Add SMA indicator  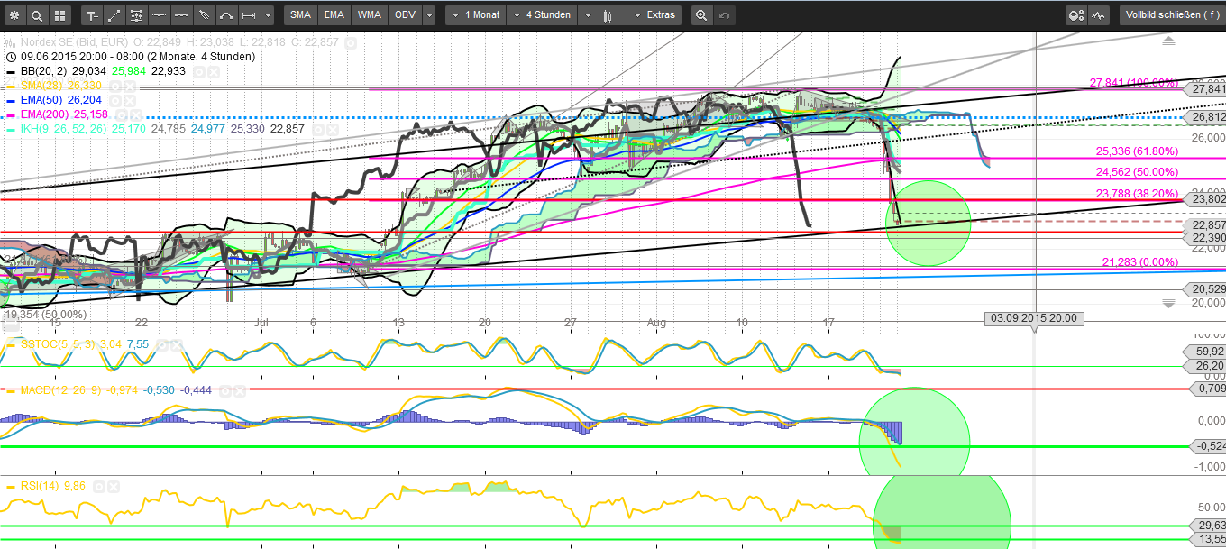(x=301, y=15)
